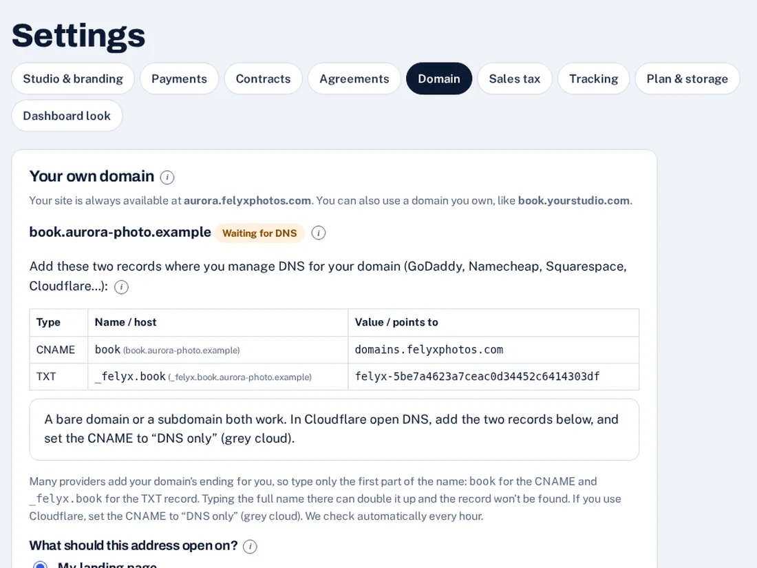Switch to Sales tax tab
This screenshot has width=757, height=568.
(515, 78)
